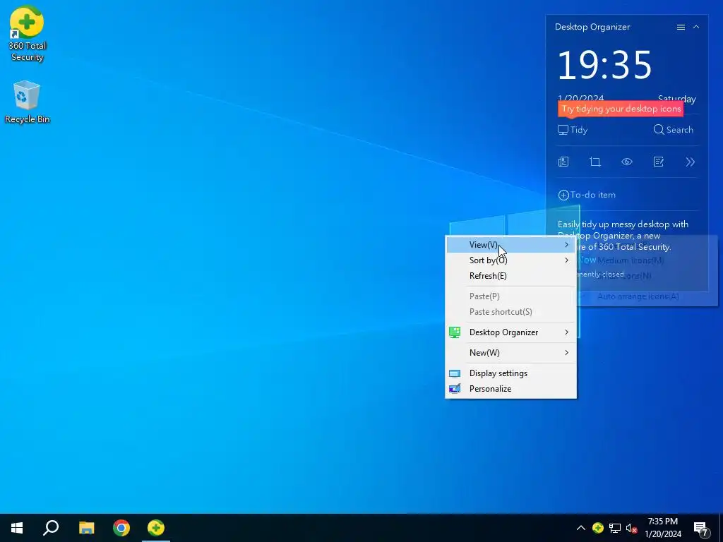Open the 360 Total Security desktop shortcut
723x542 pixels.
27,34
